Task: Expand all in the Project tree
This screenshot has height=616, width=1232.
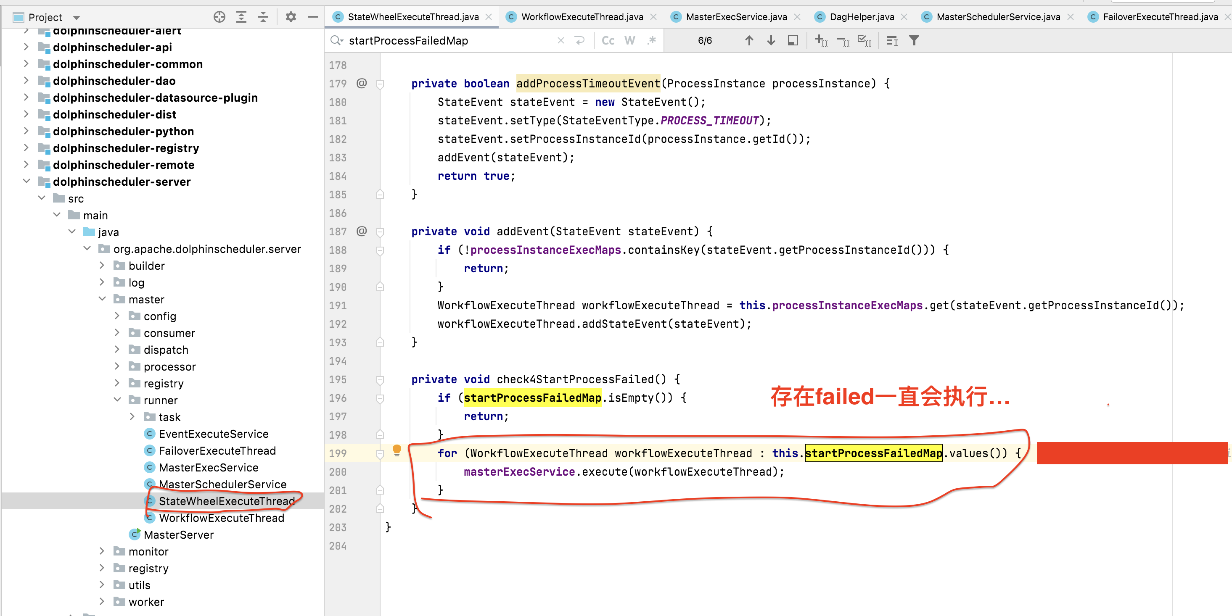Action: pyautogui.click(x=241, y=17)
